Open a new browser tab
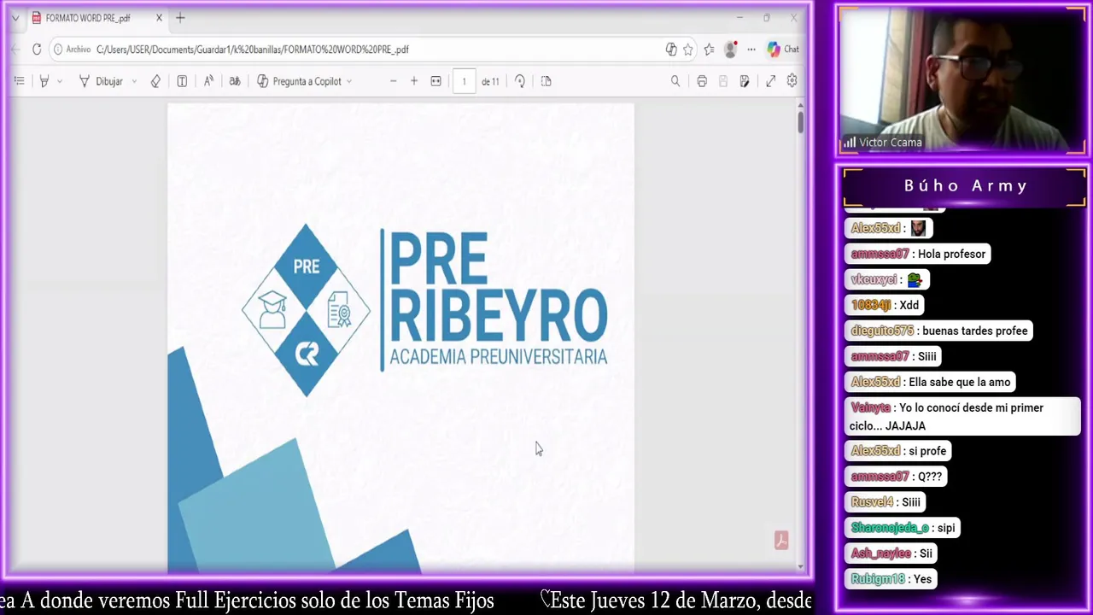The image size is (1093, 615). 180,18
